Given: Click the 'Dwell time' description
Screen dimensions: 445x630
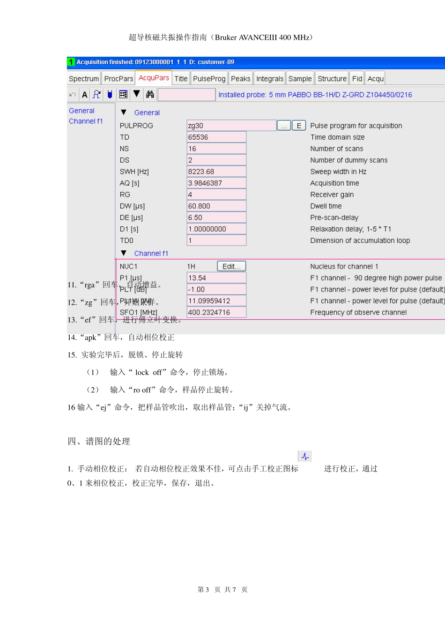Looking at the screenshot, I should [326, 206].
